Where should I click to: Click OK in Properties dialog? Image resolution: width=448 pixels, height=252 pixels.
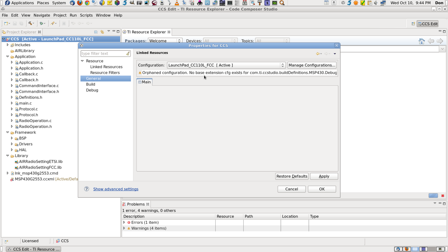click(322, 189)
